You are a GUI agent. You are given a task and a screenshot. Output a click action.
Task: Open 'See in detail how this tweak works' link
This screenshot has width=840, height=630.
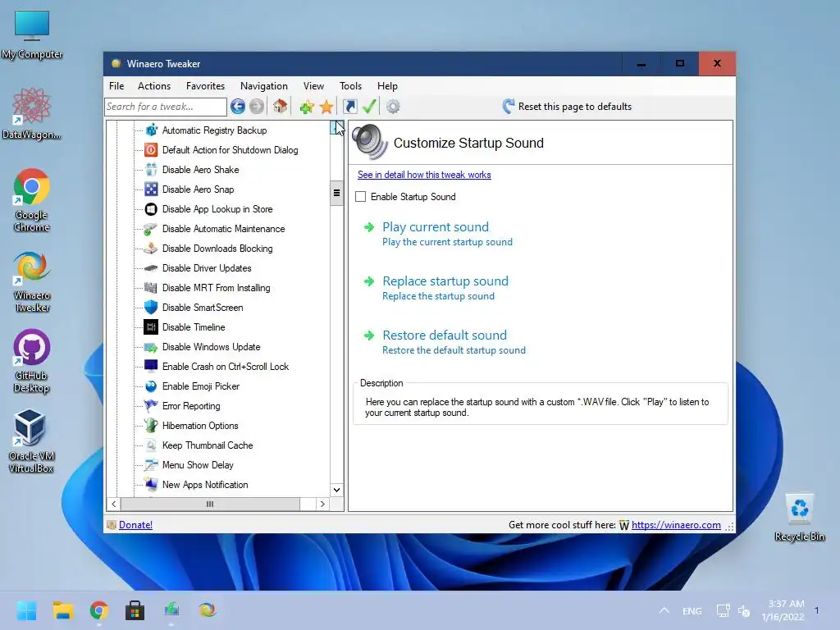click(424, 175)
